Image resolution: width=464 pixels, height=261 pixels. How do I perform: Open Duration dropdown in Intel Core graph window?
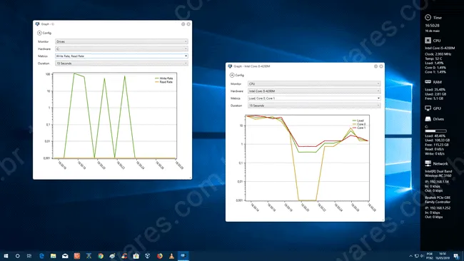[x=314, y=106]
